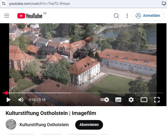Image resolution: width=167 pixels, height=135 pixels.
Task: Switch to theater mode
Action: click(x=144, y=100)
